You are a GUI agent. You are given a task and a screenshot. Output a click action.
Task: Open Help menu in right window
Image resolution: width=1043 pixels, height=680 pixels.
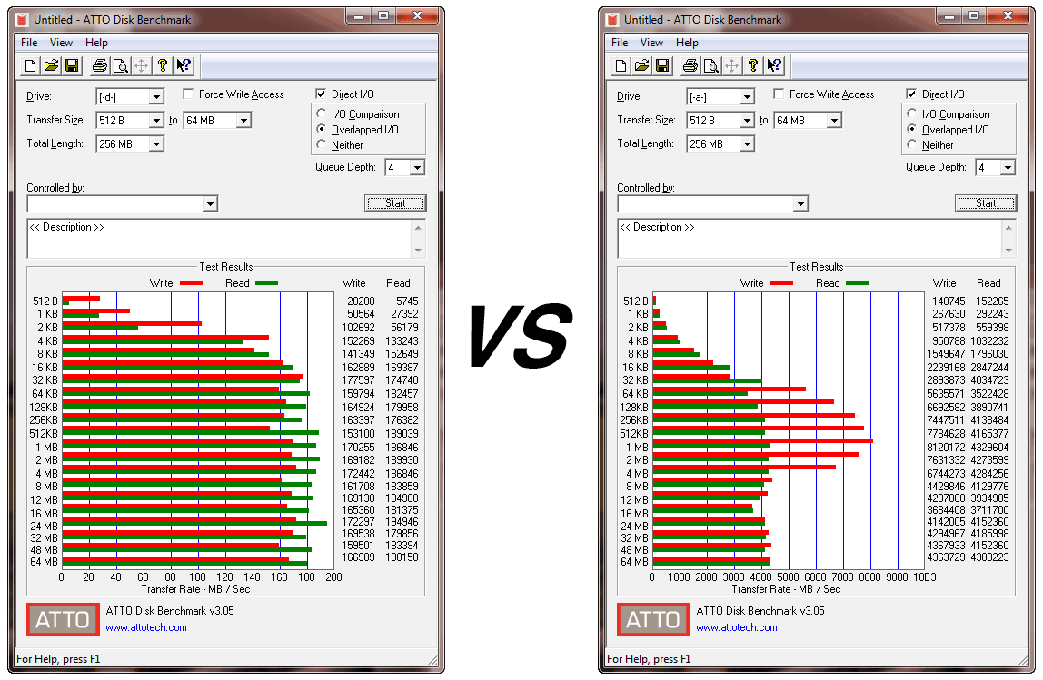[x=687, y=43]
